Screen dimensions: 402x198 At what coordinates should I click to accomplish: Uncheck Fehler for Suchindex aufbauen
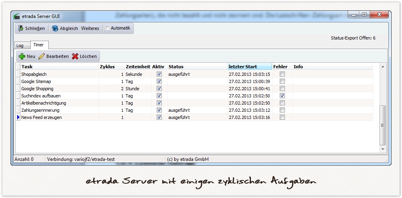click(x=283, y=96)
